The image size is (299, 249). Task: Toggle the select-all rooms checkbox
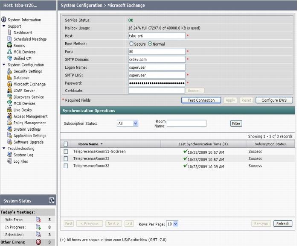click(66, 144)
